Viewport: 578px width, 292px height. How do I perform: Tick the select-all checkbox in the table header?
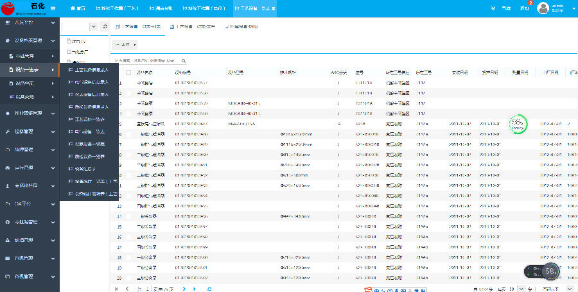point(128,73)
